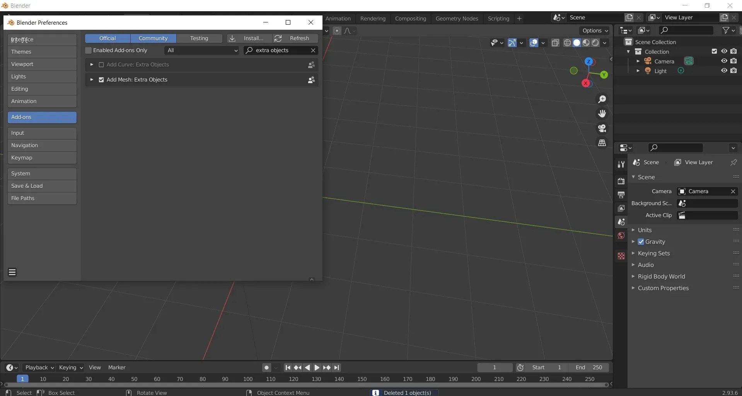The height and width of the screenshot is (396, 742).
Task: Open the Tool properties tab
Action: (622, 164)
